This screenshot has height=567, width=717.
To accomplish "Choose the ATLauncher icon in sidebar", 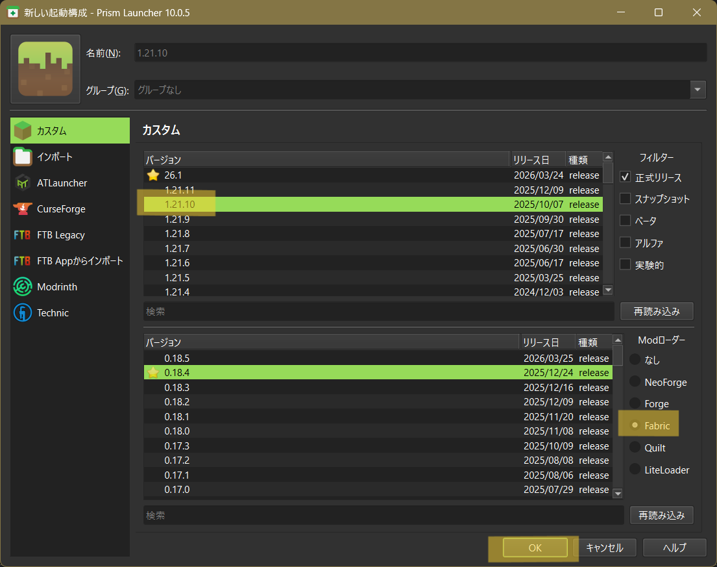I will tap(23, 183).
